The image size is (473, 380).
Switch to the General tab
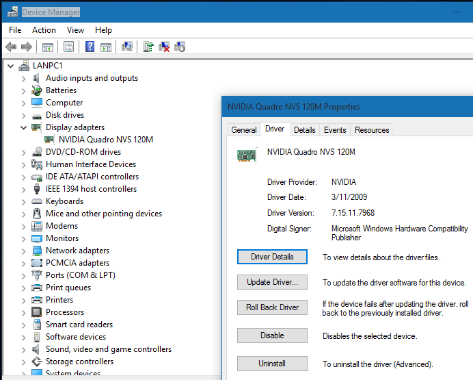[244, 130]
